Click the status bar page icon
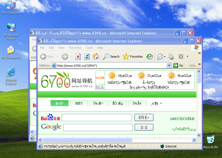The width and height of the screenshot is (222, 158). tap(40, 146)
